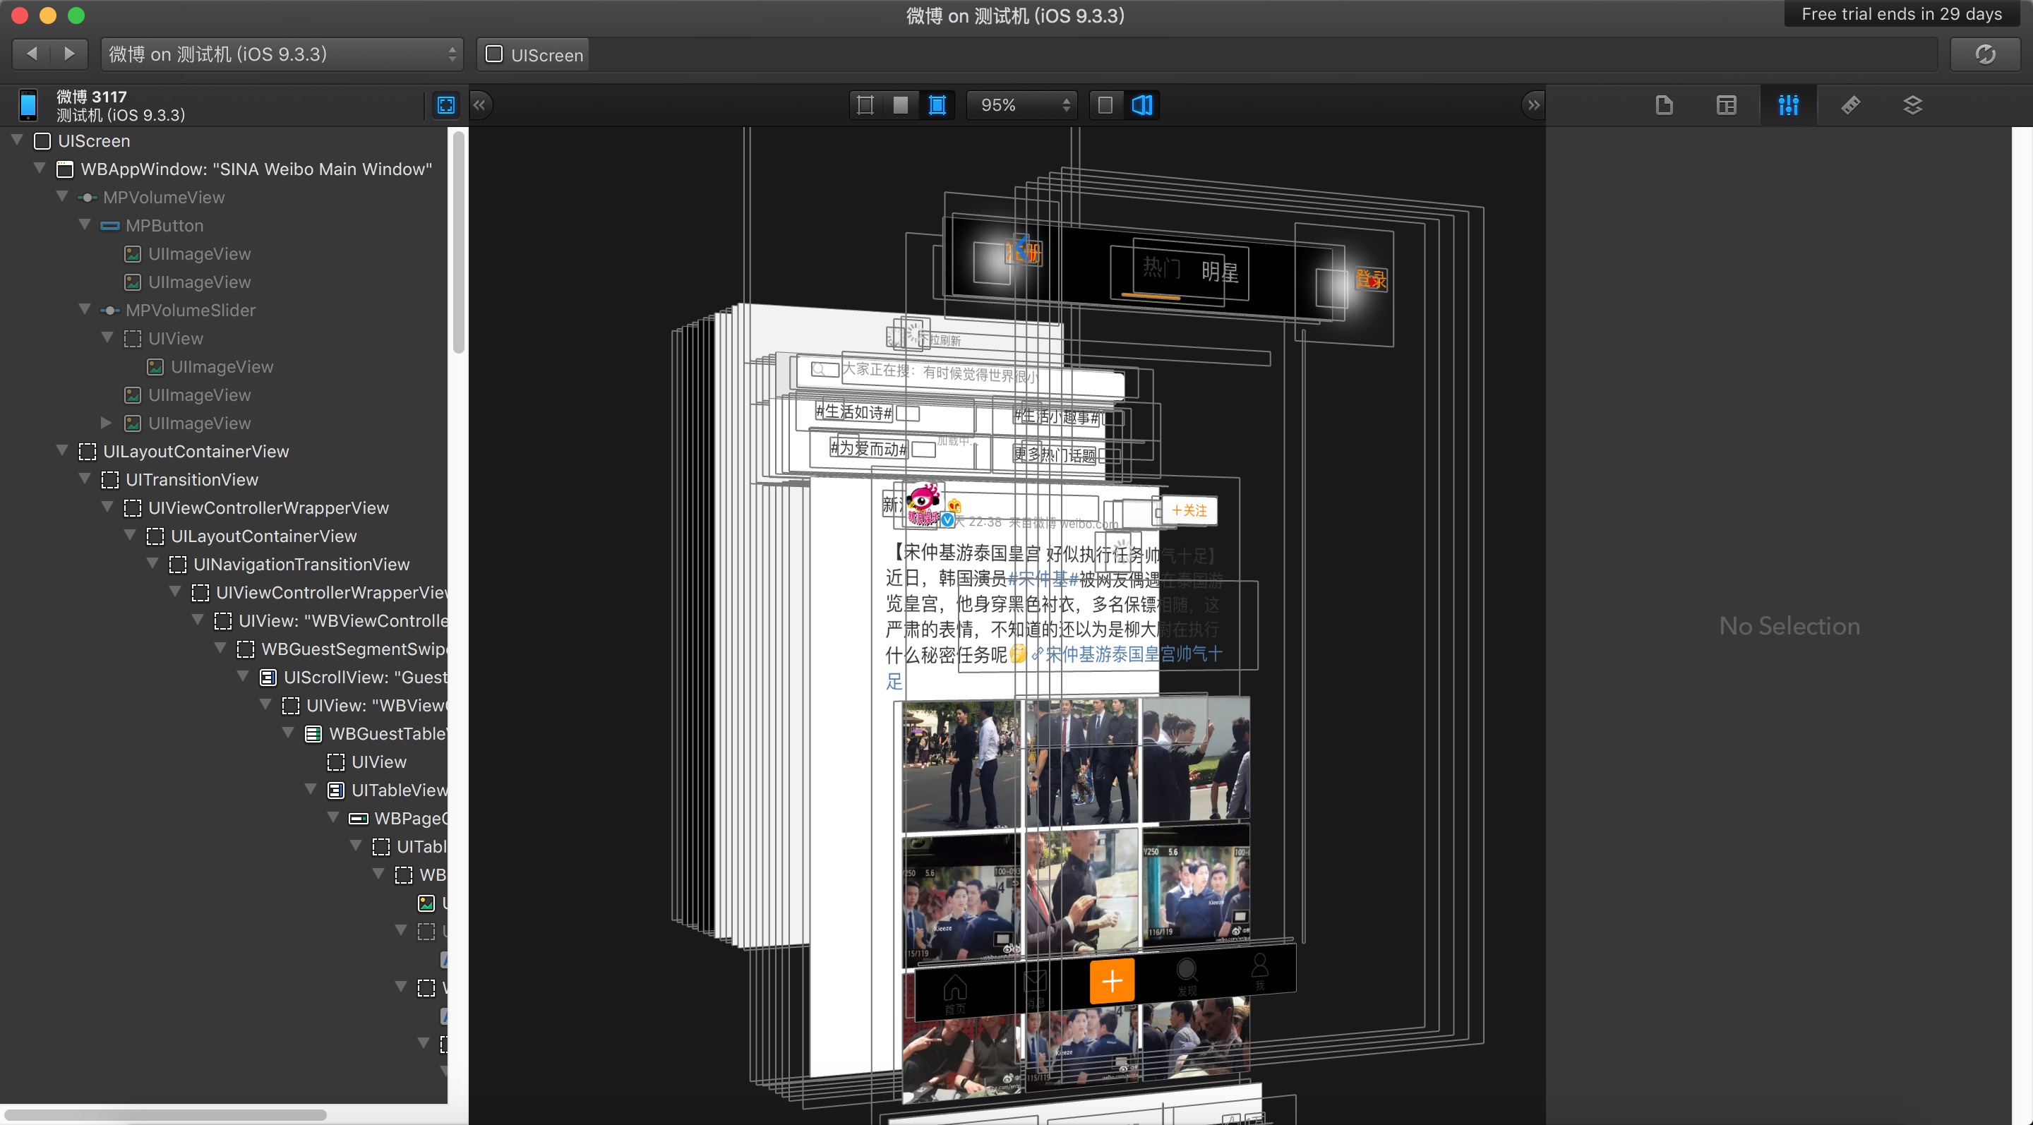Click the '登录' login button in the canvas nav bar
Image resolution: width=2033 pixels, height=1125 pixels.
click(1371, 279)
